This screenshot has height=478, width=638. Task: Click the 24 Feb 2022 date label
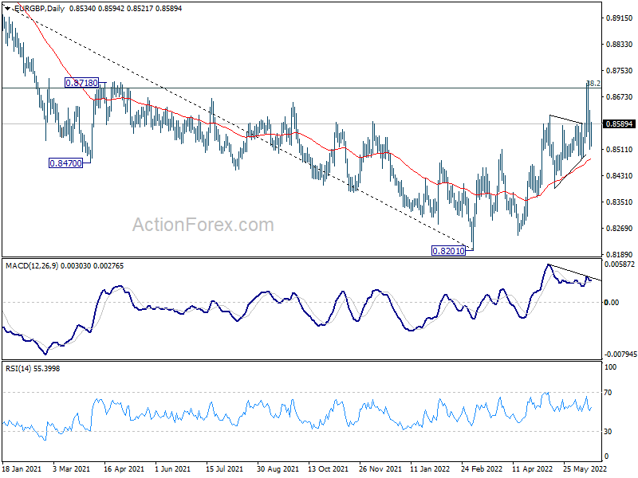[x=482, y=469]
